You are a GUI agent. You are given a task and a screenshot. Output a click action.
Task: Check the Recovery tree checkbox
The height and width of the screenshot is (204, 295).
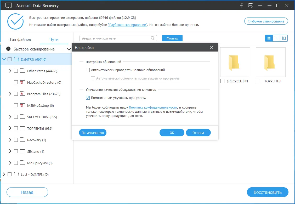16,140
